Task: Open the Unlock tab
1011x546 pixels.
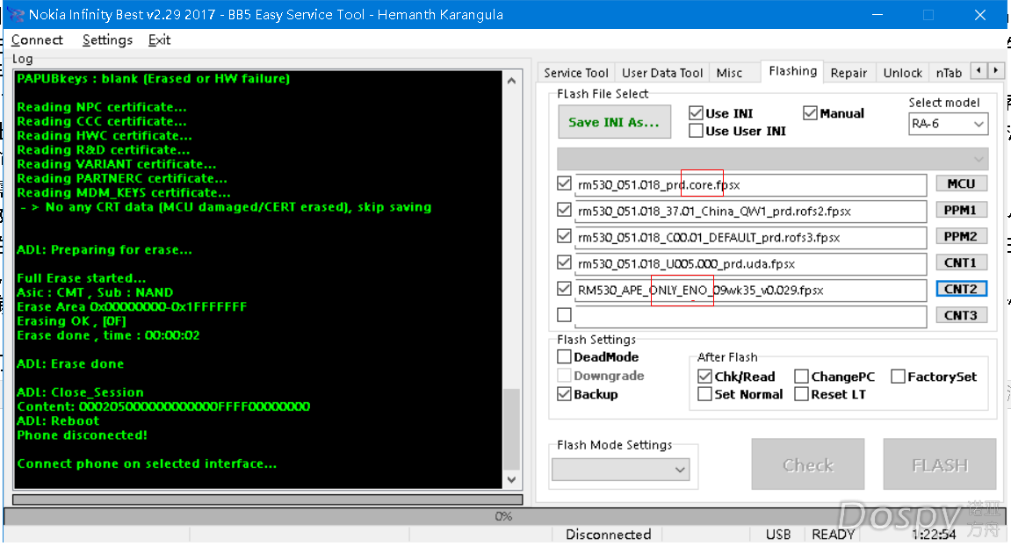Action: tap(903, 73)
